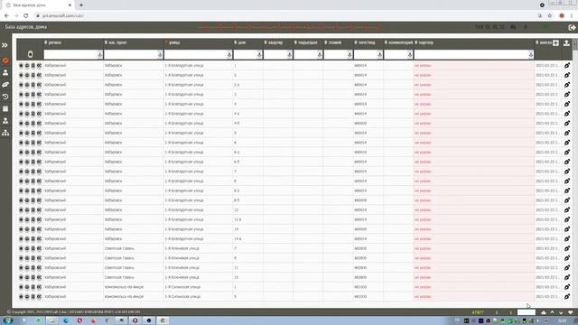Bookmark this page with the star icon
Image resolution: width=578 pixels, height=325 pixels.
pos(550,16)
